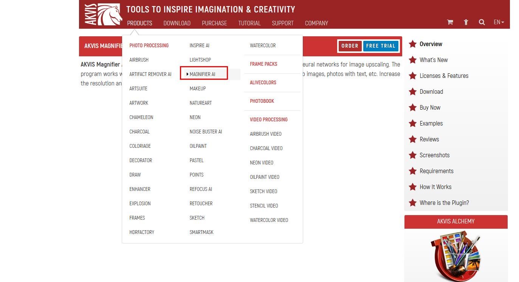519x282 pixels.
Task: Select AirBrush from Photo Processing
Action: (x=139, y=60)
